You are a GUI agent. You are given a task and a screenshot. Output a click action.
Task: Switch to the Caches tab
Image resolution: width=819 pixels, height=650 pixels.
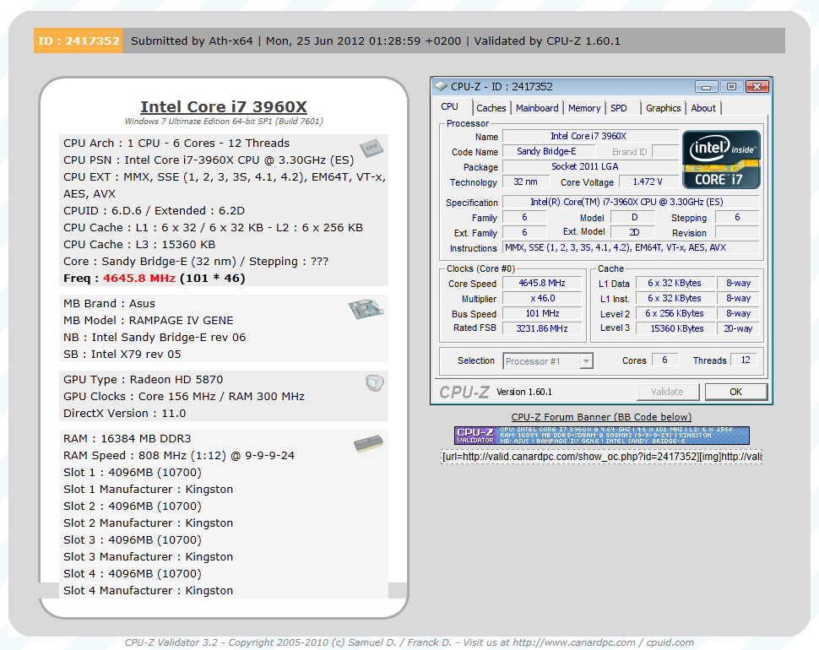[x=491, y=108]
